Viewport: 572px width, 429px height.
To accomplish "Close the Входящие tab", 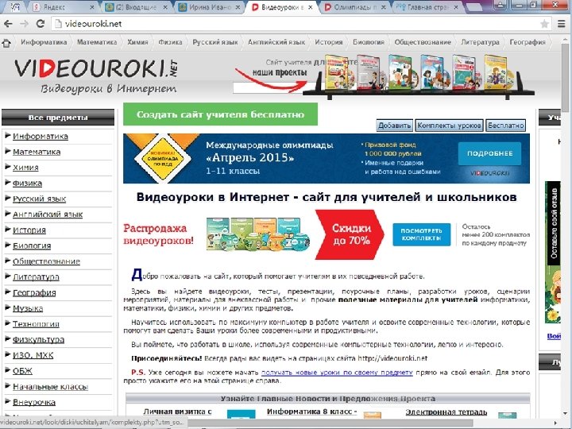I will tap(165, 7).
